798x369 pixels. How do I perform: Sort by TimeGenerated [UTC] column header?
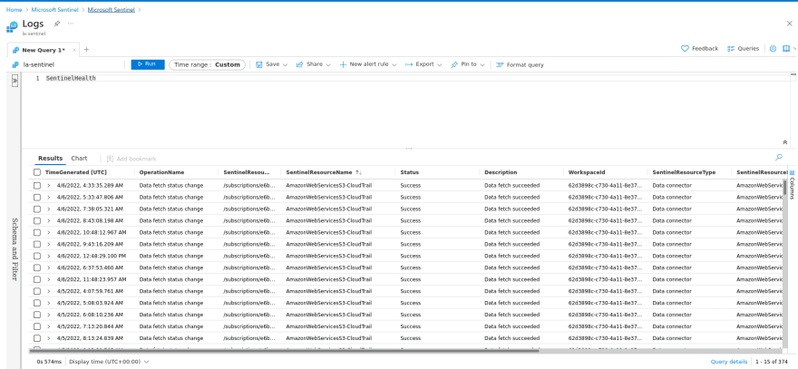[x=76, y=172]
